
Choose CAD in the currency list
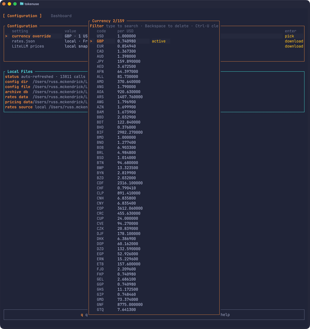coord(154,51)
